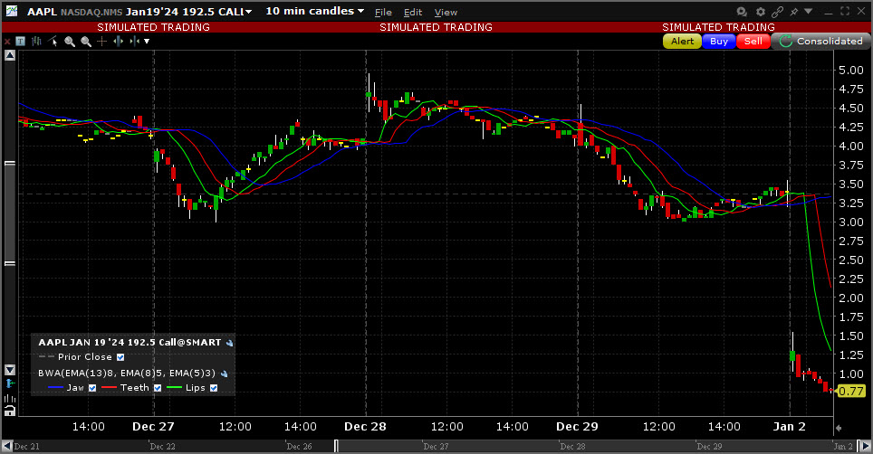873x454 pixels.
Task: Click the Dec 22 marker in bottom timeline
Action: [x=163, y=447]
